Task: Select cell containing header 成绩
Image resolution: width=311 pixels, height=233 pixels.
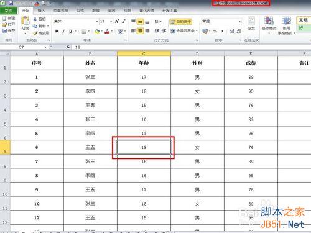Action: pos(251,63)
